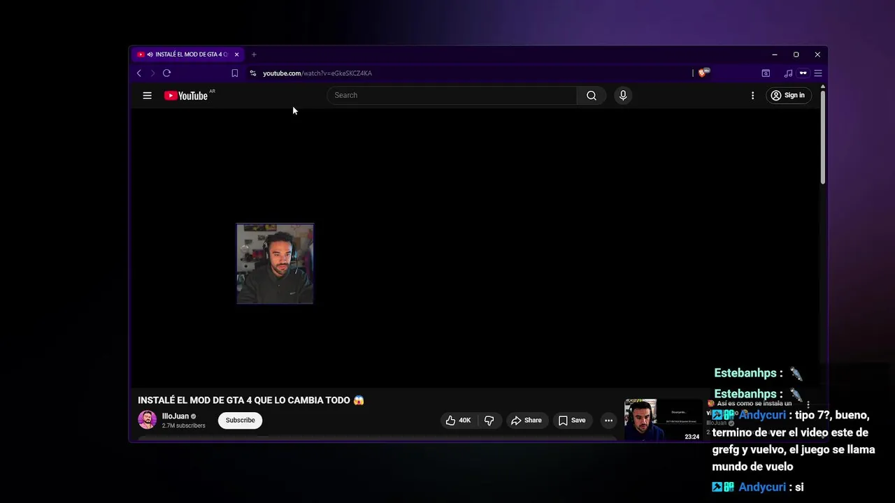The height and width of the screenshot is (503, 895).
Task: Open IlloJuan channel avatar
Action: [147, 420]
